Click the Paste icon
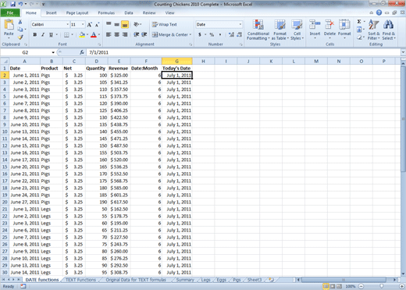Screen dimensions: 406x290 9,25
